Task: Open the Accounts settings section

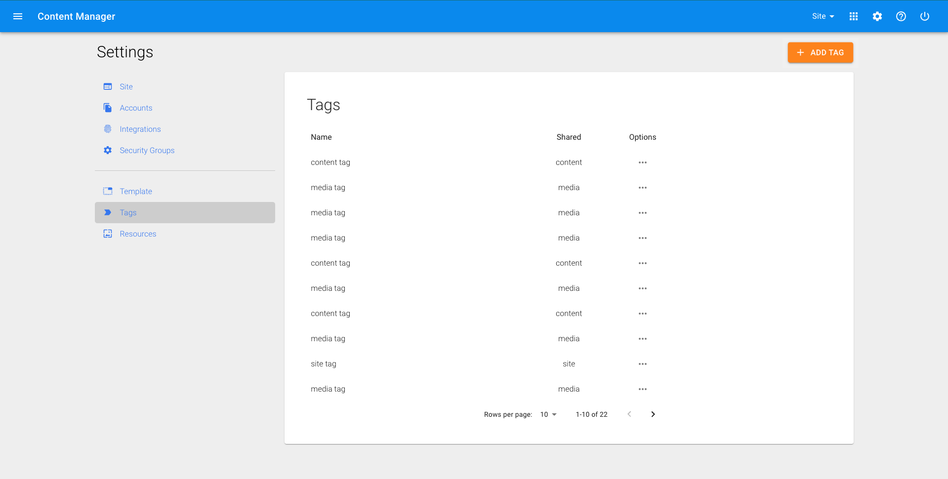Action: (136, 108)
